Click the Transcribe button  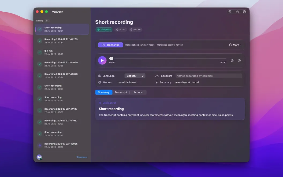(x=110, y=45)
